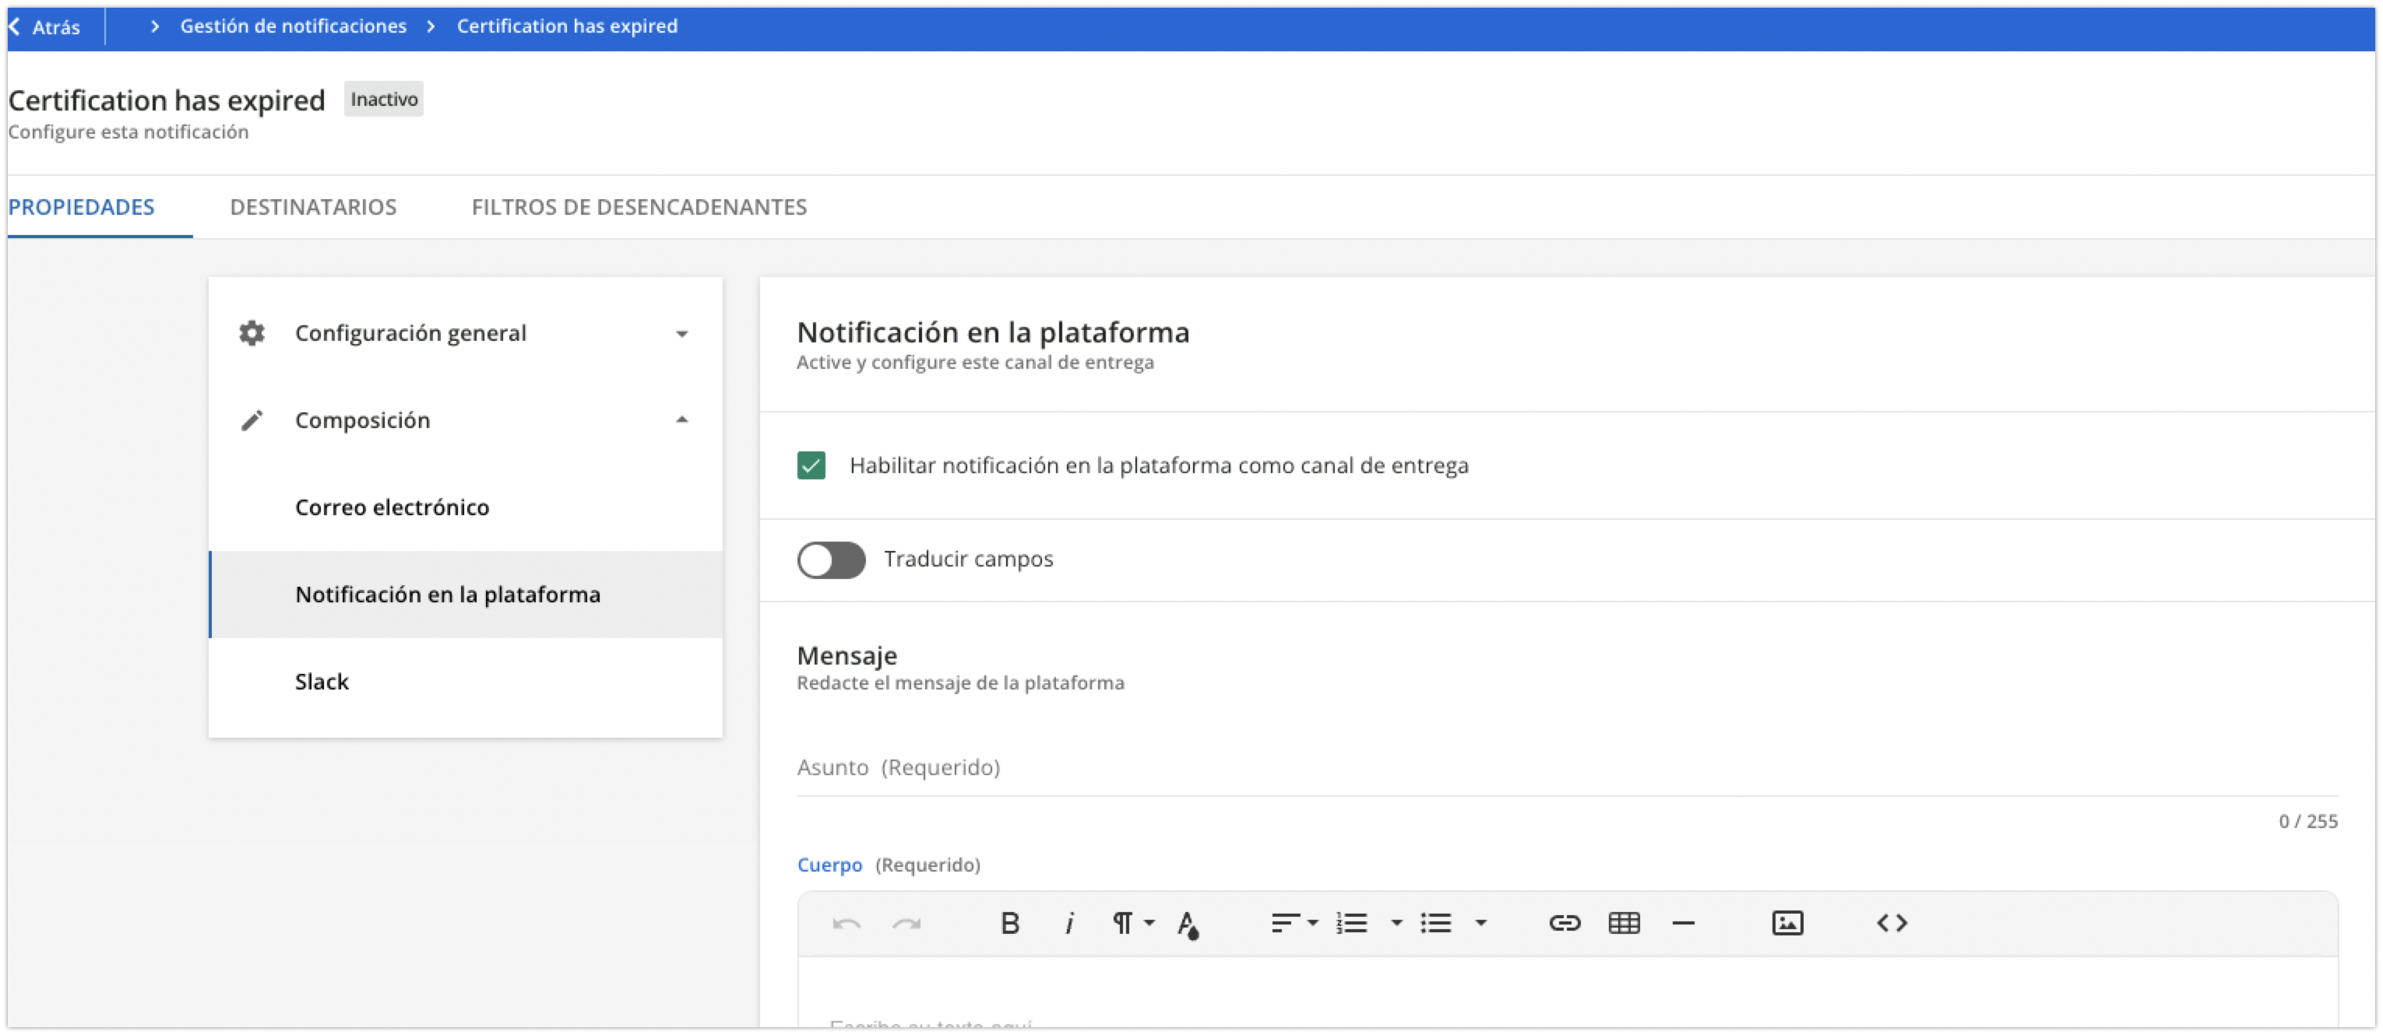This screenshot has width=2383, height=1035.
Task: Open the Slack composition settings
Action: click(x=322, y=681)
